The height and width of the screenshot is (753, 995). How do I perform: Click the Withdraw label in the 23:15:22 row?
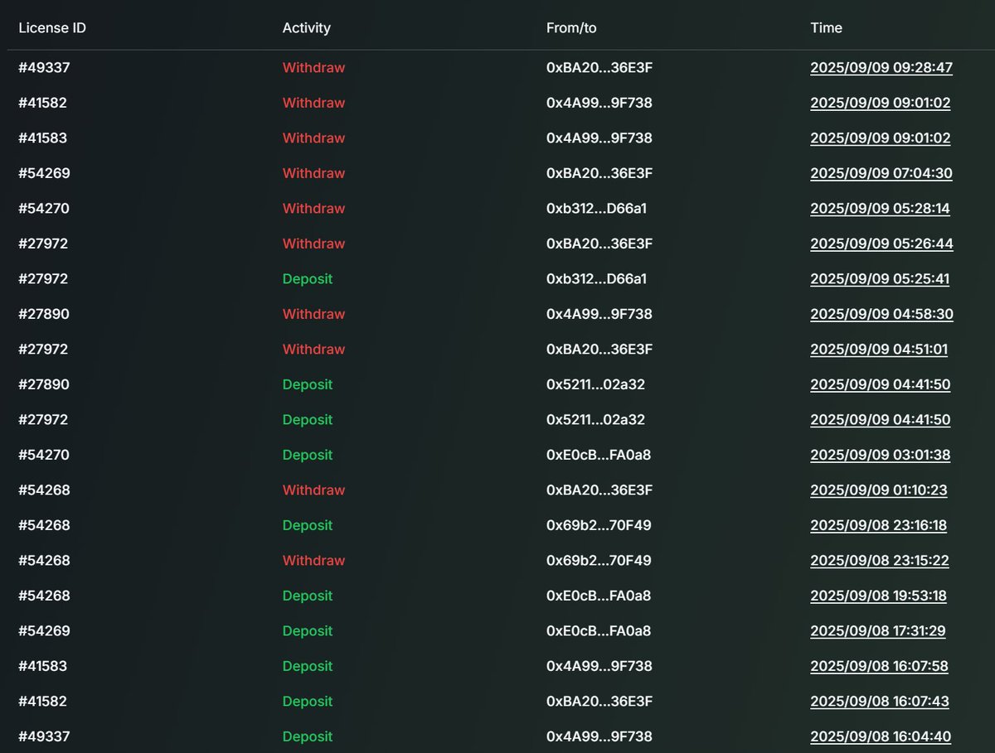313,561
